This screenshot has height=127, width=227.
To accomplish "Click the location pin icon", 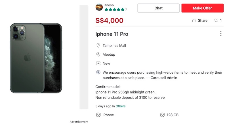I will [98, 45].
